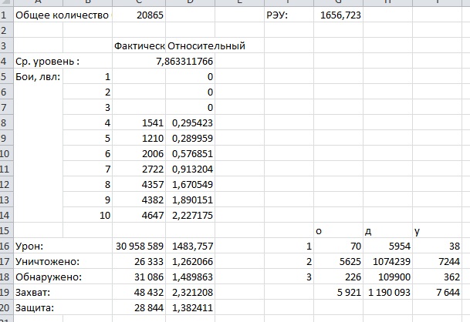
Task: Click the "Обнаружено:" label cell
Action: [46, 277]
